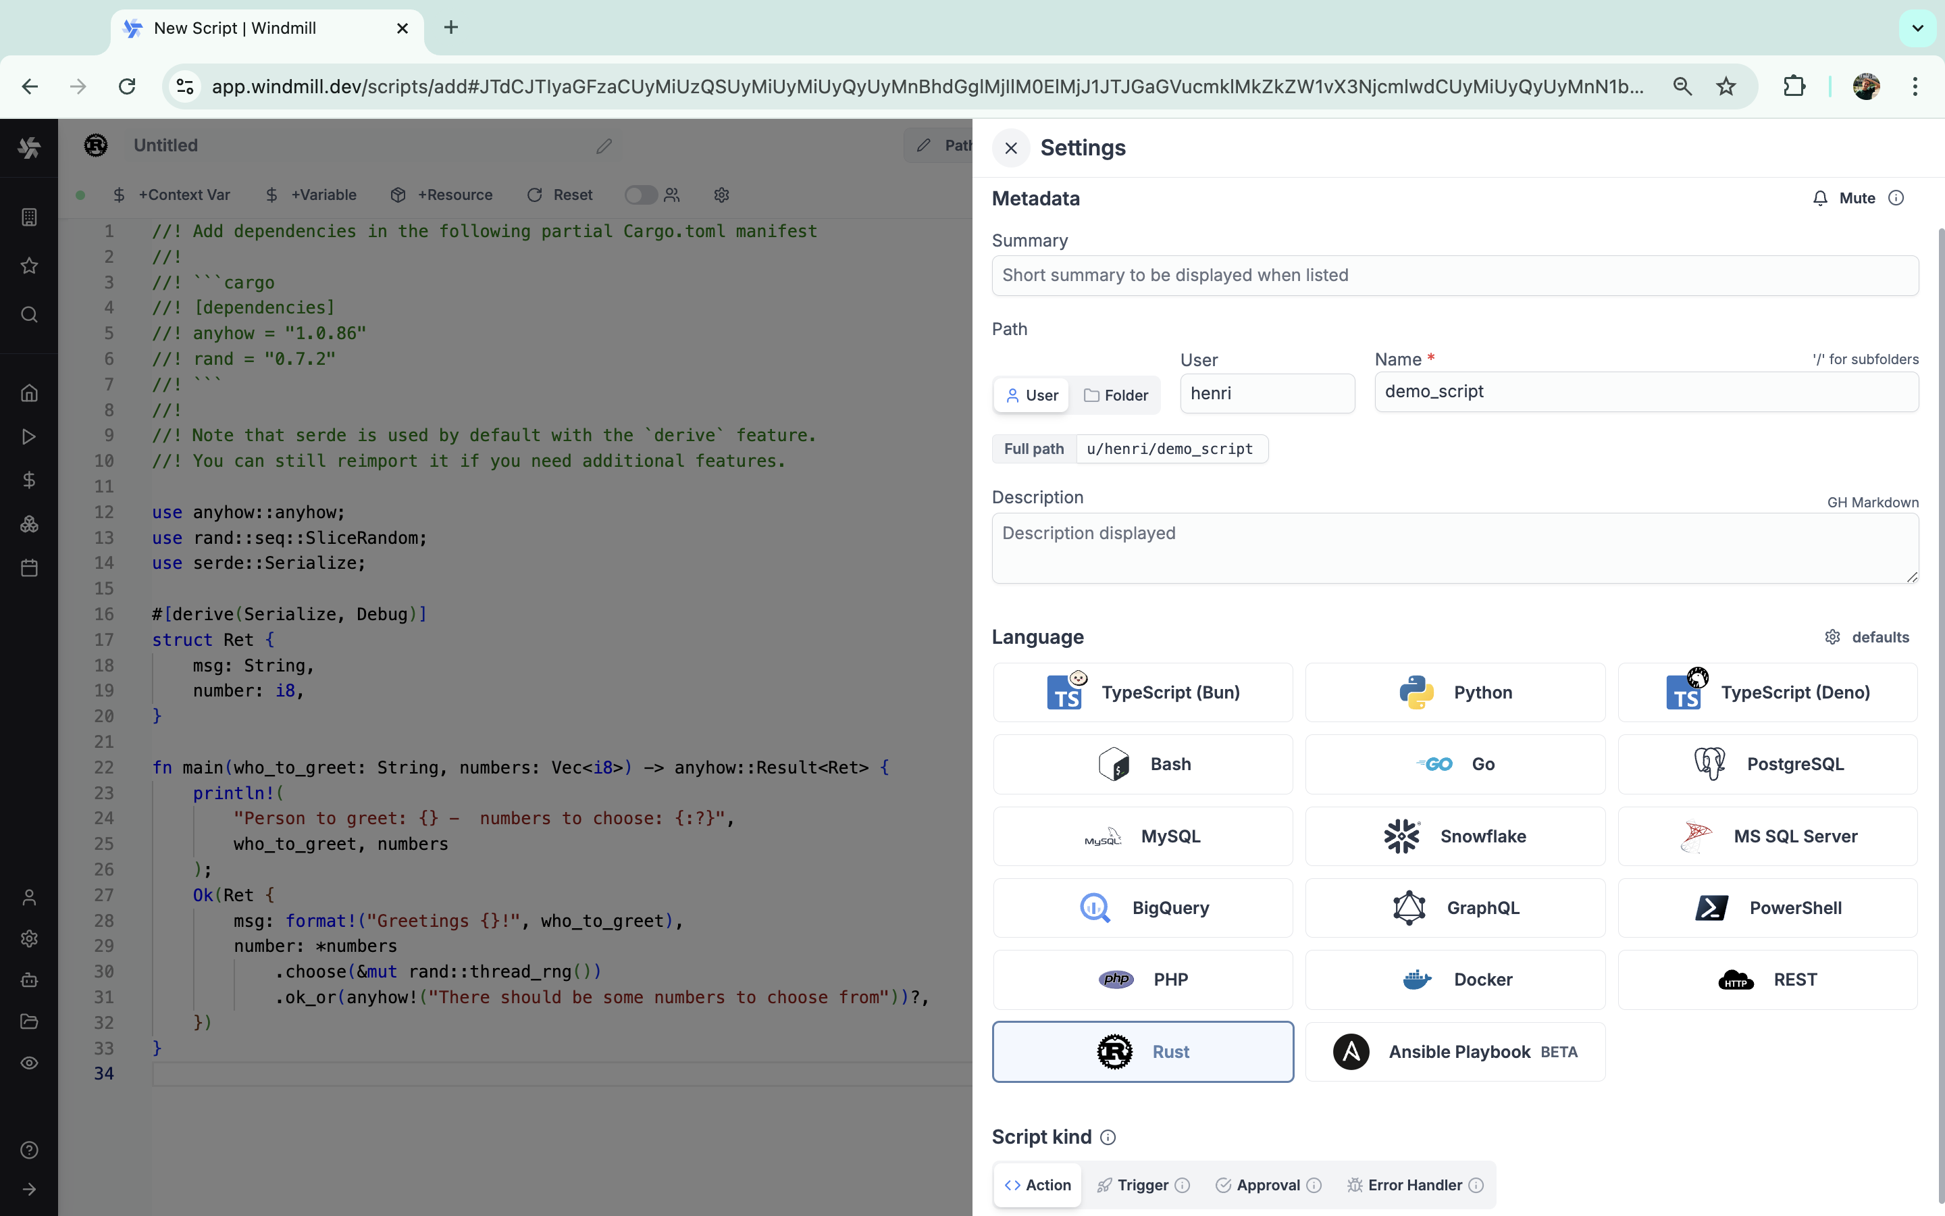Choose MS SQL Server language
Screen dimensions: 1945x1216
(x=1767, y=836)
